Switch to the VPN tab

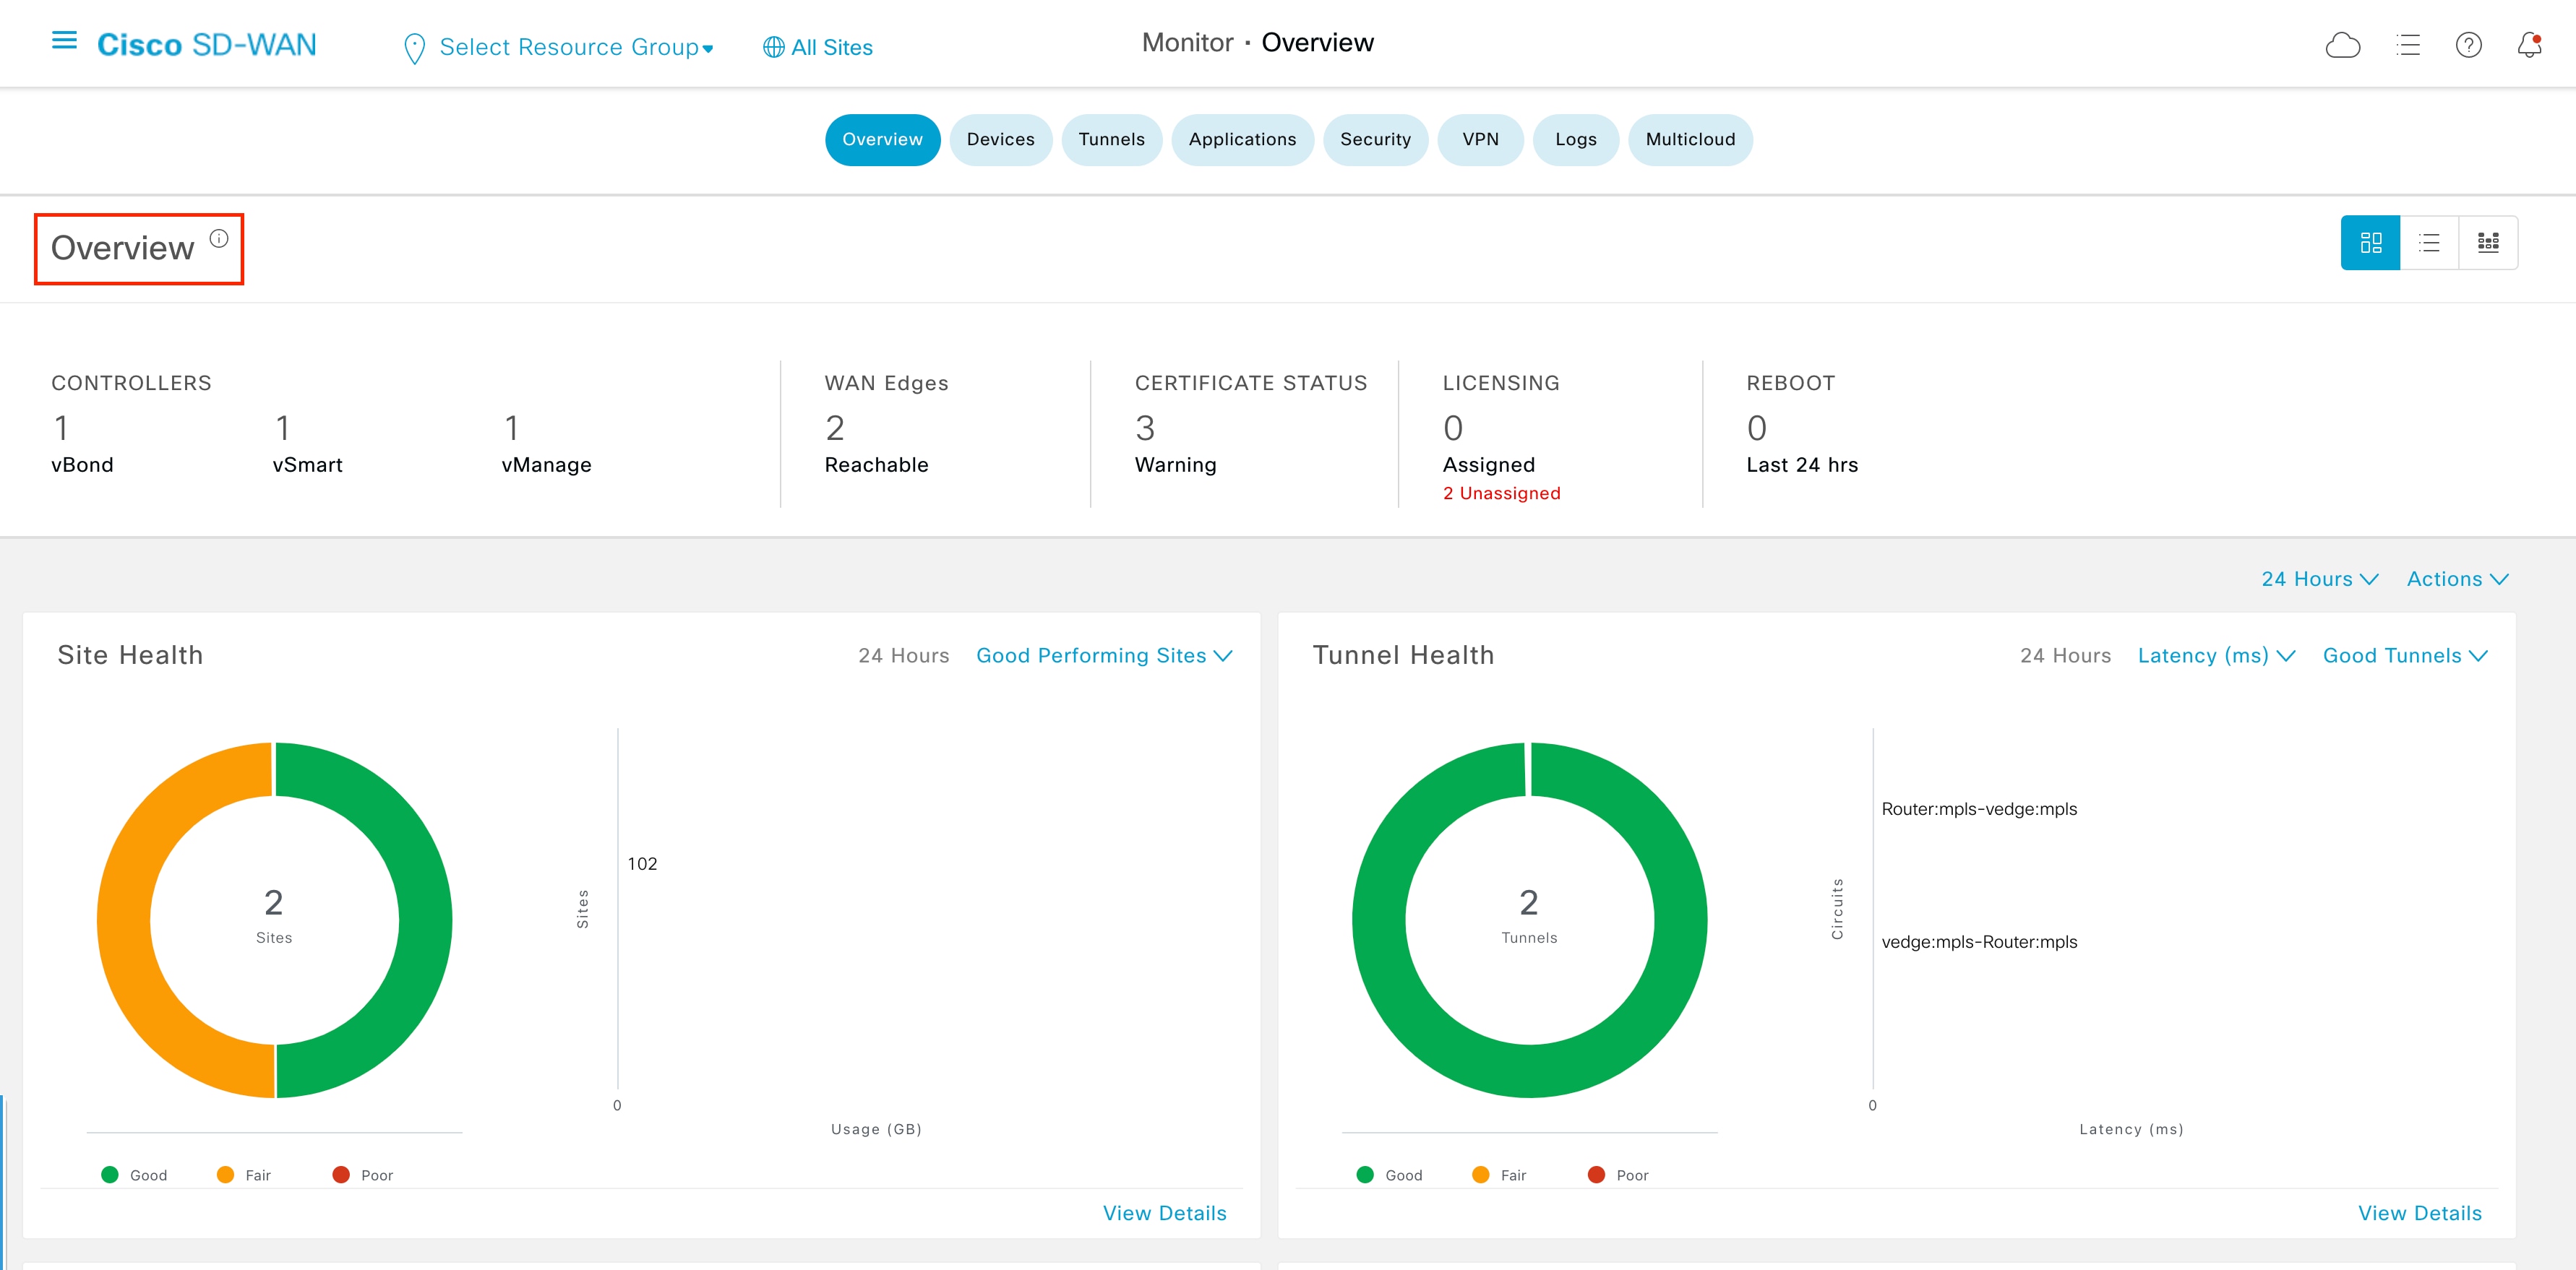coord(1480,140)
